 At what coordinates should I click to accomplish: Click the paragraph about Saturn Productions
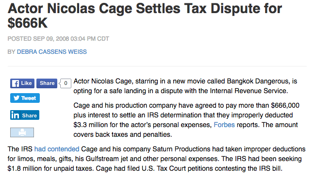[x=157, y=159]
